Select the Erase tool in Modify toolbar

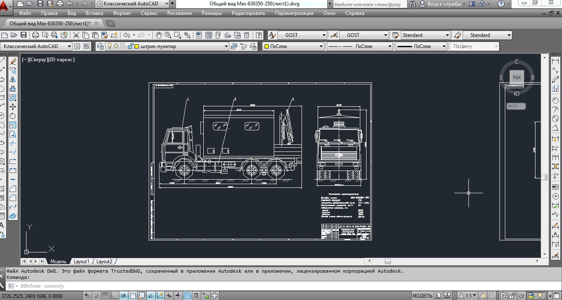tap(13, 61)
